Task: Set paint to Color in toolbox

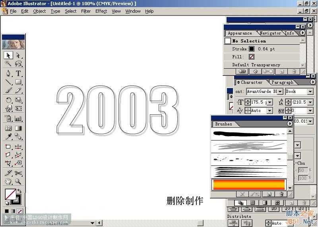Action: pyautogui.click(x=7, y=211)
